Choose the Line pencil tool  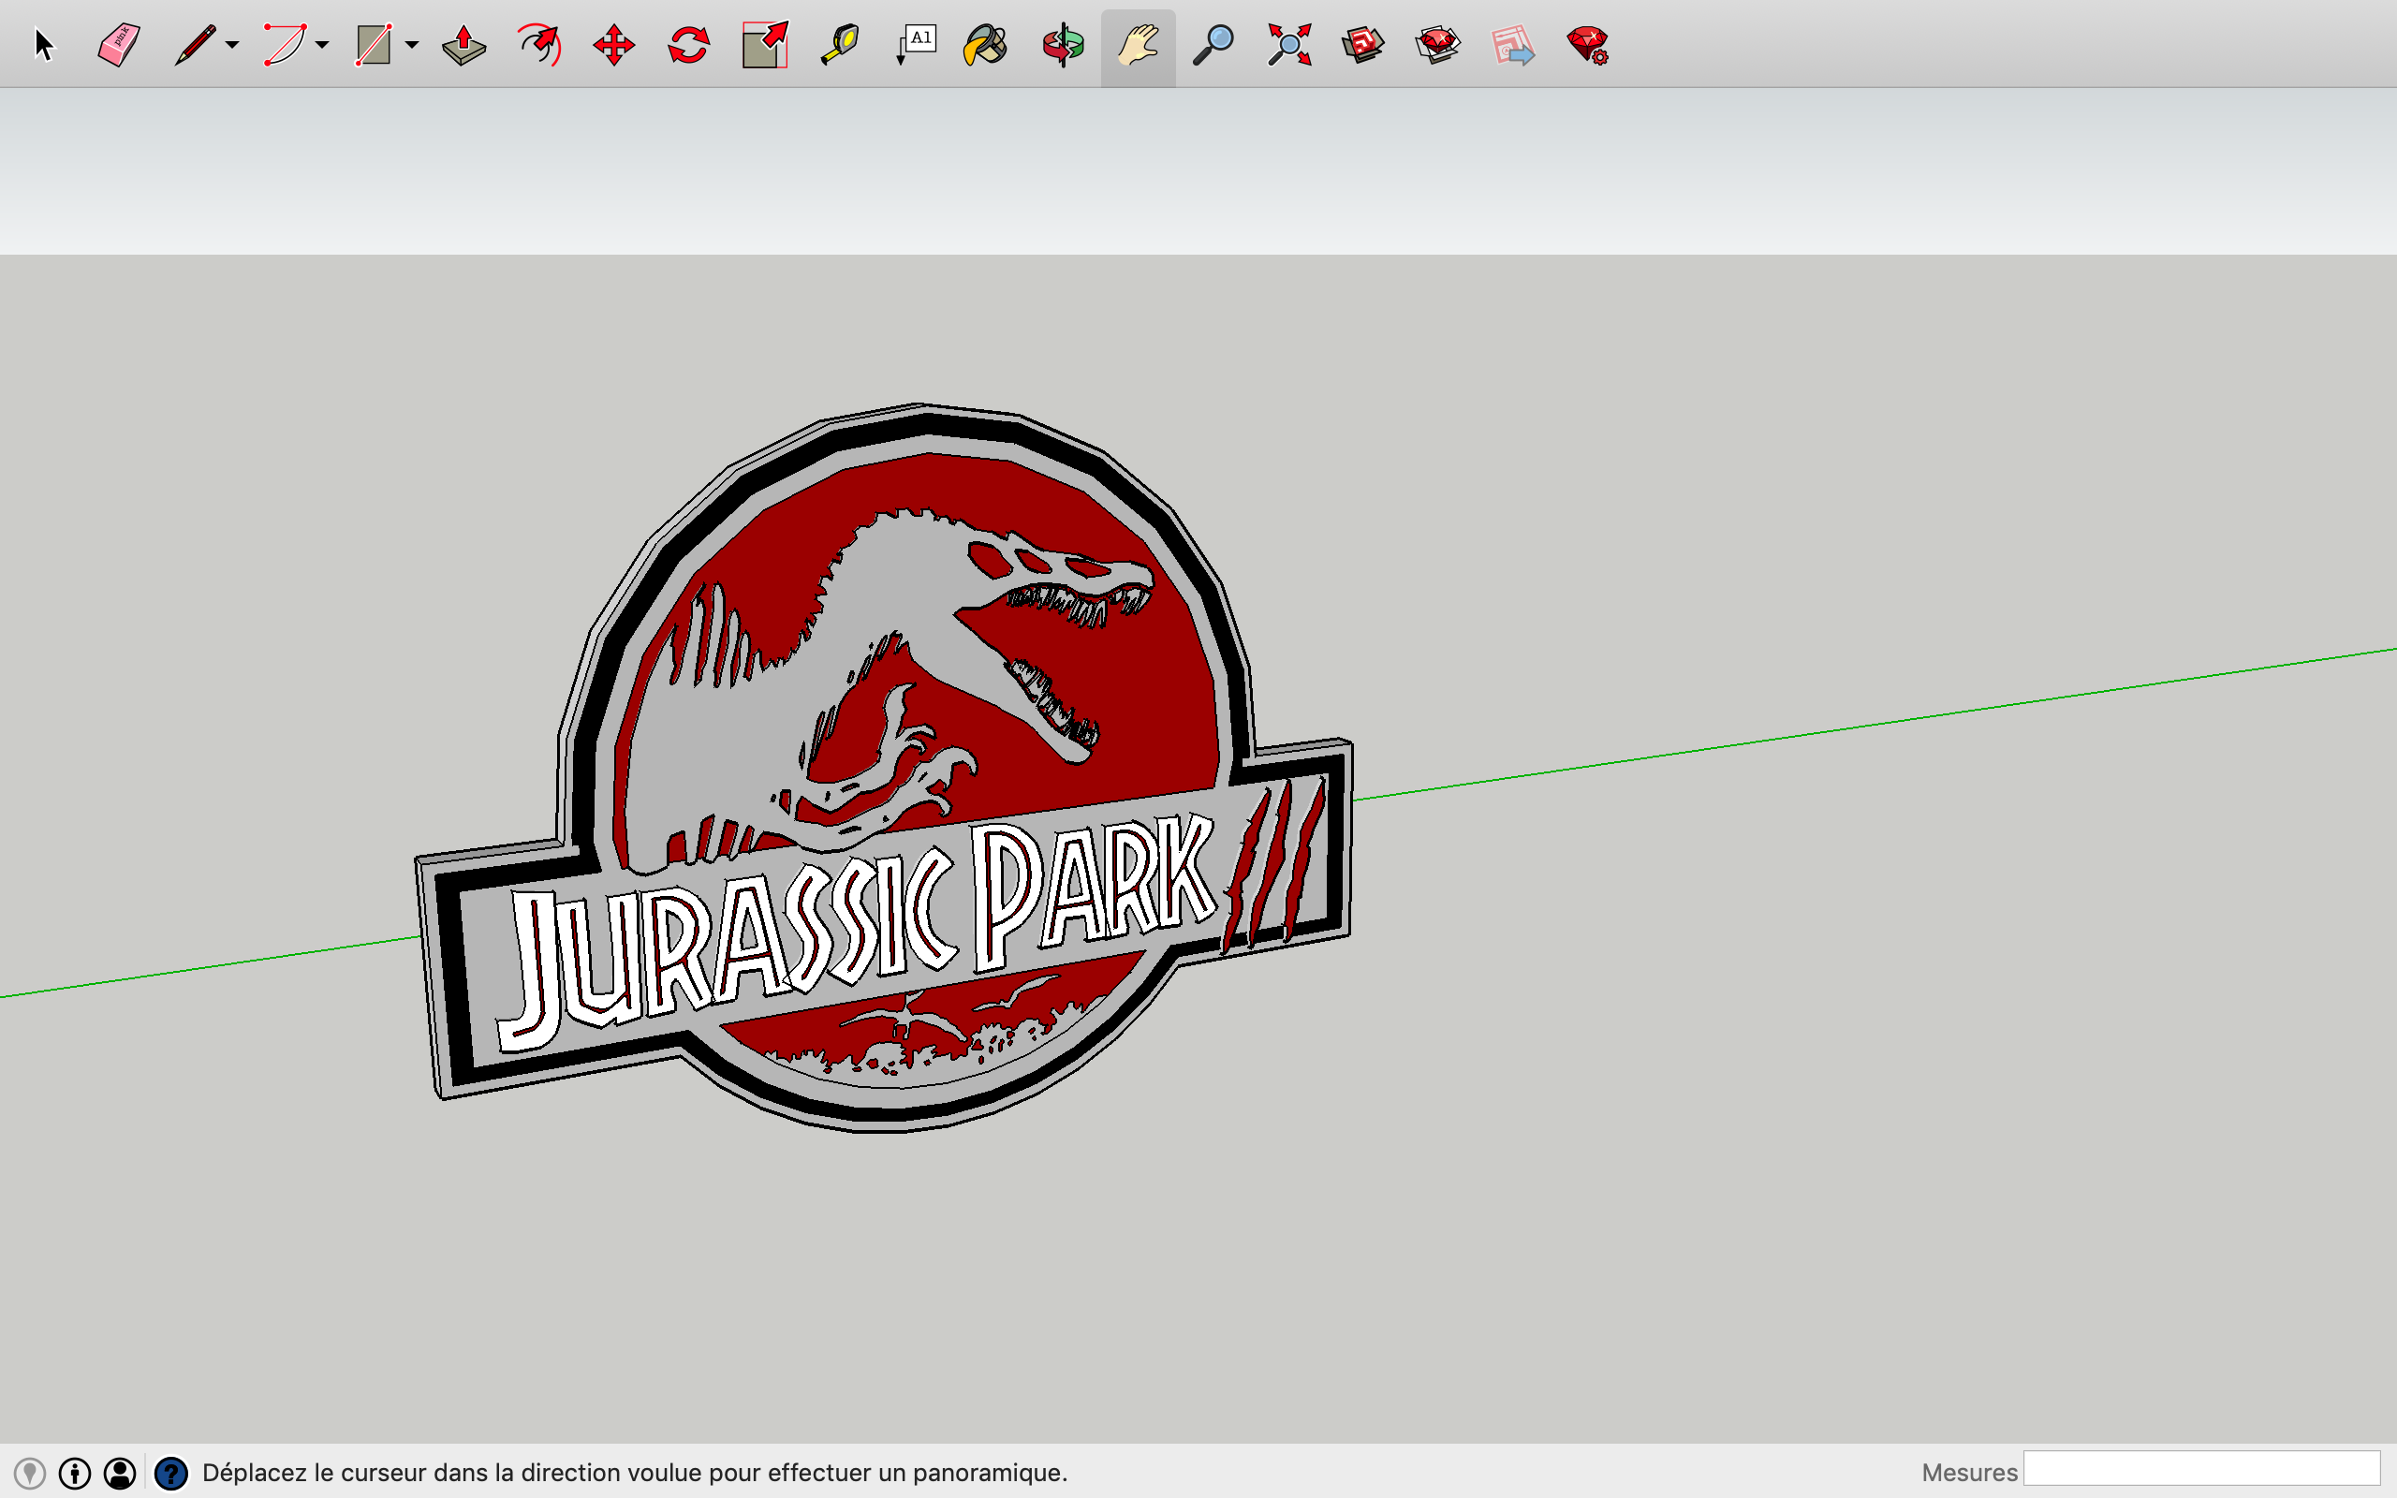pyautogui.click(x=195, y=46)
